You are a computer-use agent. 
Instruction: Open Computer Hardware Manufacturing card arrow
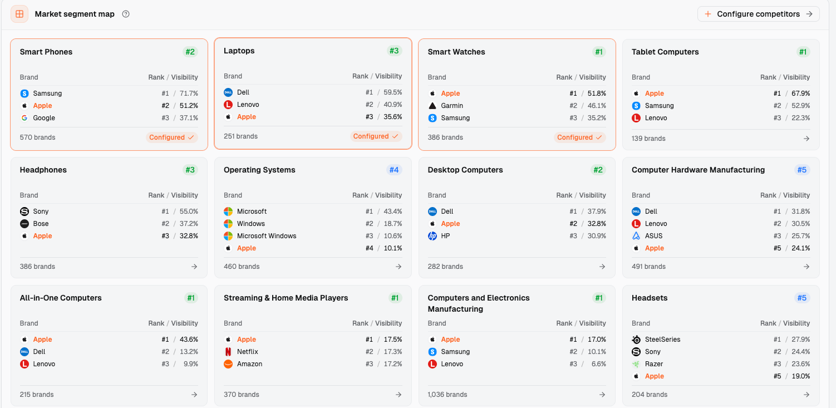coord(807,267)
